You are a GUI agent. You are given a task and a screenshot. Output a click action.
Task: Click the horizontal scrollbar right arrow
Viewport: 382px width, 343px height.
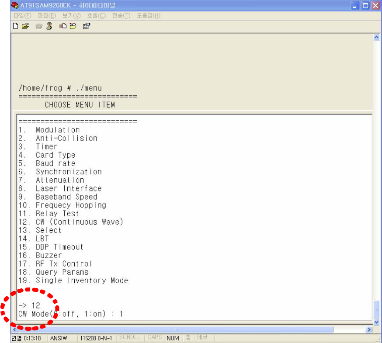[369, 329]
